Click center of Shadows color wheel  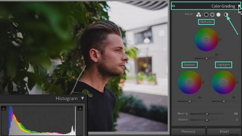(190, 82)
